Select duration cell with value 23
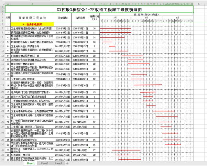Screen dimensions: 207x166 click(x=94, y=160)
